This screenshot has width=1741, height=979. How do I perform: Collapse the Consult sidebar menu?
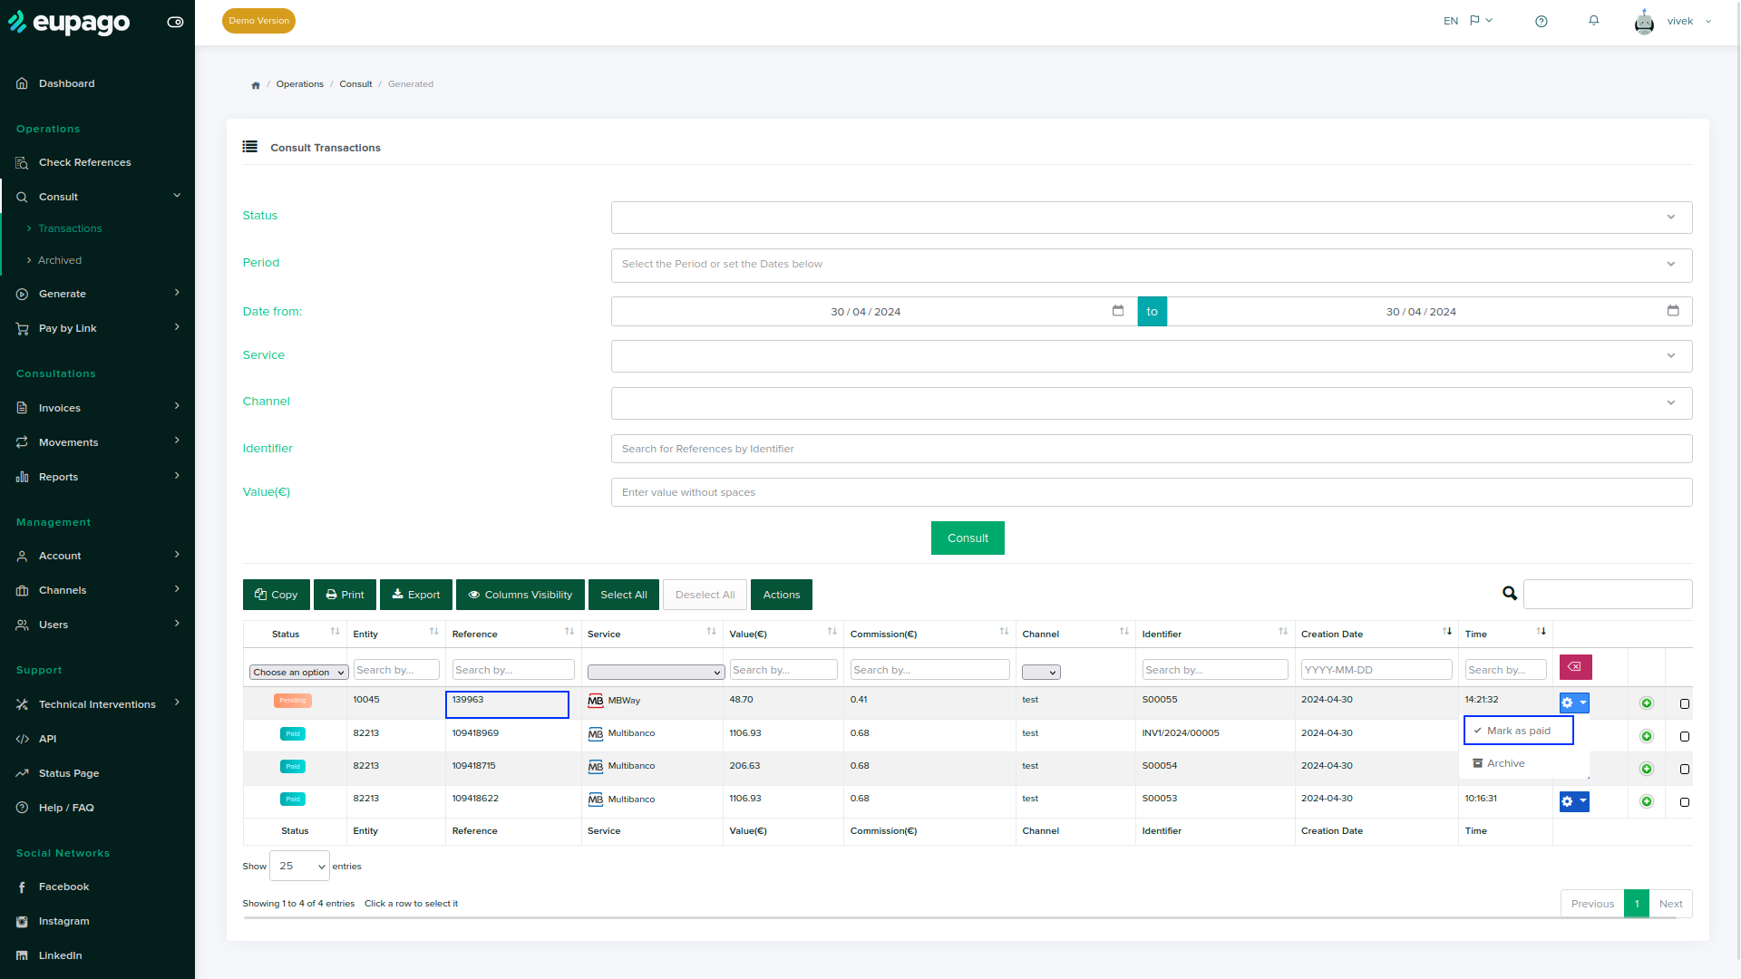[x=97, y=197]
